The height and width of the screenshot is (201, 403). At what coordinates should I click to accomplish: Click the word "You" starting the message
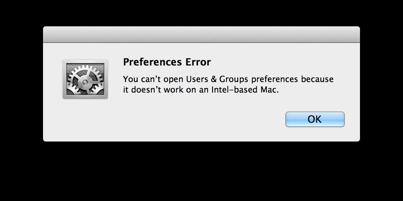(131, 79)
